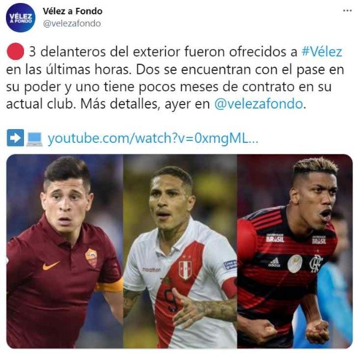
Task: Open the youtube.com/watch link
Action: [153, 138]
